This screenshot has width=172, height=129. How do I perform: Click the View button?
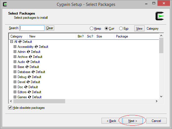[x=139, y=29]
